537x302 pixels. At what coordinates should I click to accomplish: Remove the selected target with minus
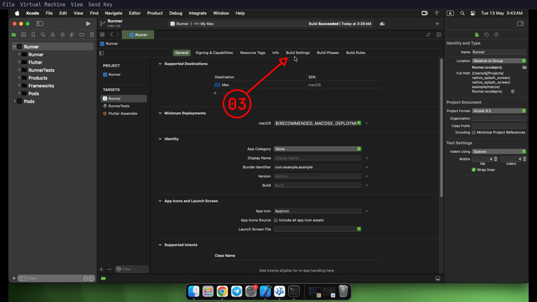[x=109, y=269]
